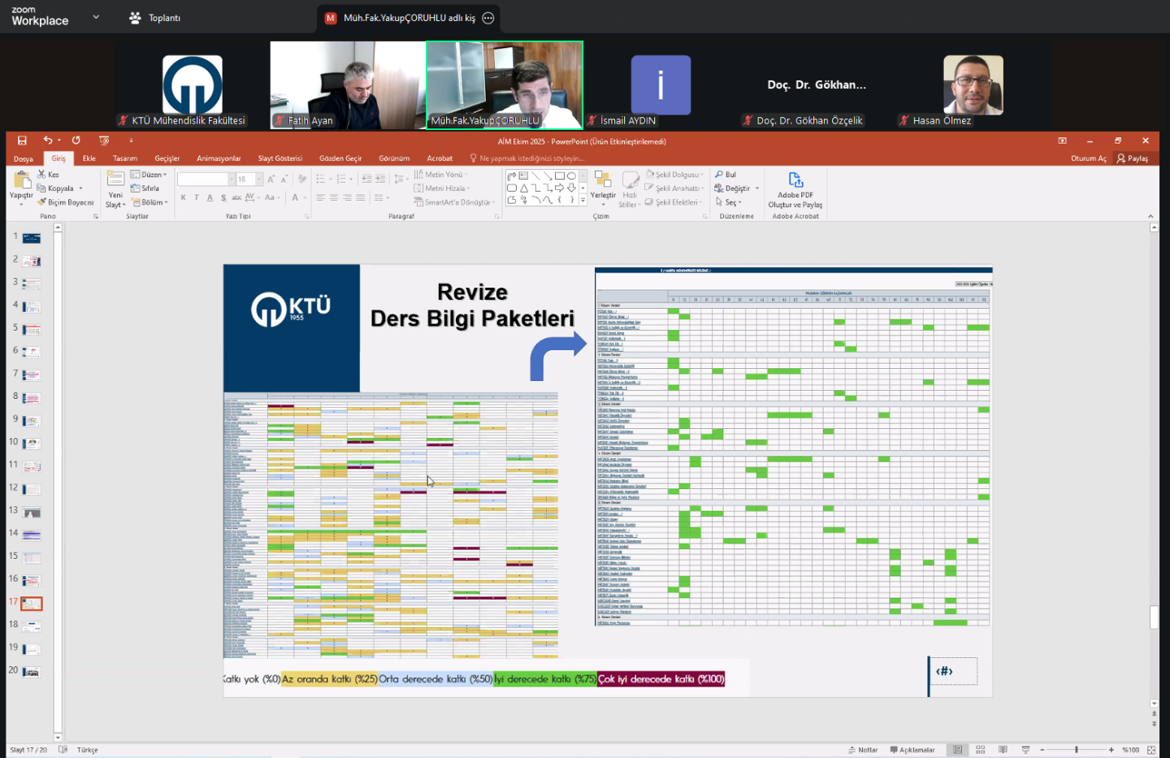
Task: Click the Undo arrow icon
Action: point(48,141)
